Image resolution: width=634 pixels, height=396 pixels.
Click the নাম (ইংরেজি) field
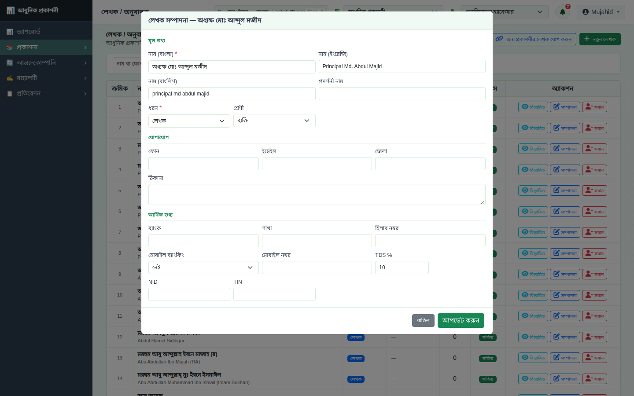coord(402,66)
